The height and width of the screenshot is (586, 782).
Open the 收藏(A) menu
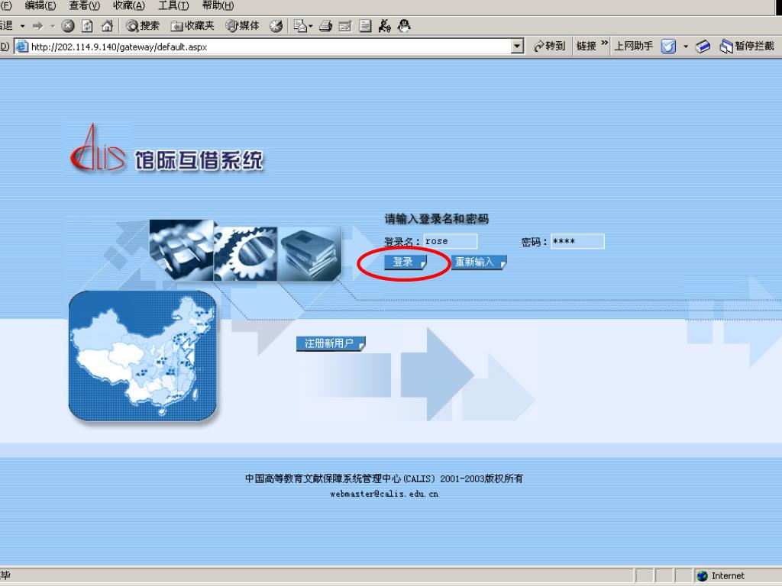[128, 5]
